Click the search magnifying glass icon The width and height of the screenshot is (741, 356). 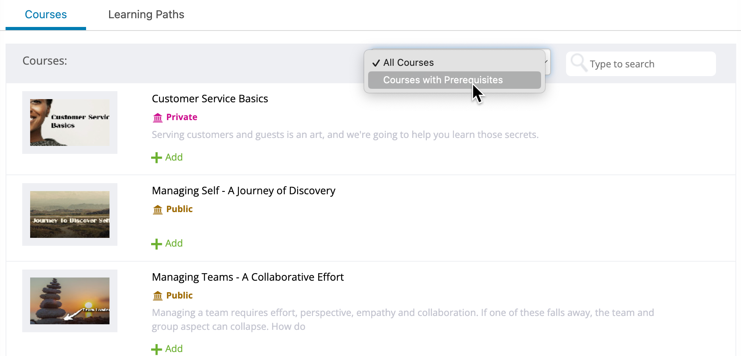coord(579,63)
